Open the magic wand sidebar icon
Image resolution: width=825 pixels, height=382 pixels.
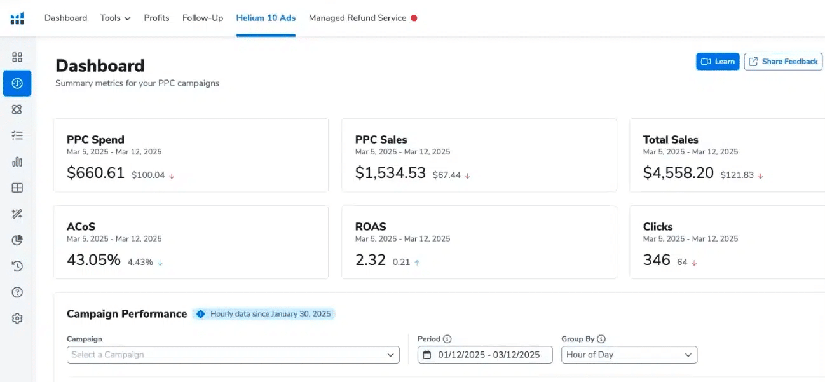[x=17, y=214]
